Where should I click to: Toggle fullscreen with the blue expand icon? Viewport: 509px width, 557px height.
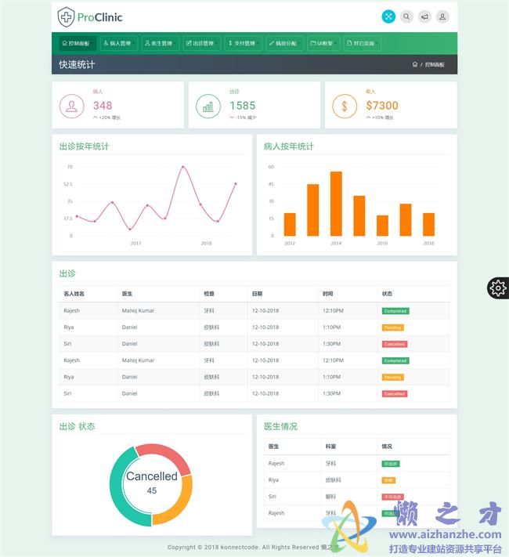point(388,16)
